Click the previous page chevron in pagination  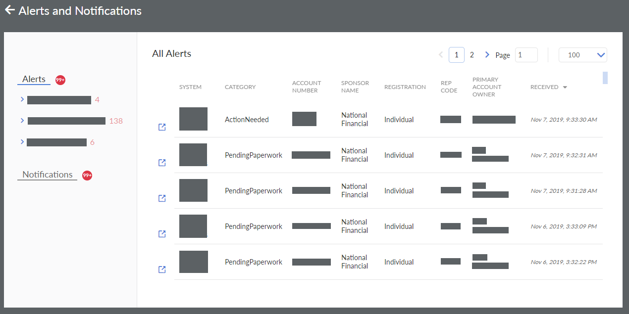441,55
